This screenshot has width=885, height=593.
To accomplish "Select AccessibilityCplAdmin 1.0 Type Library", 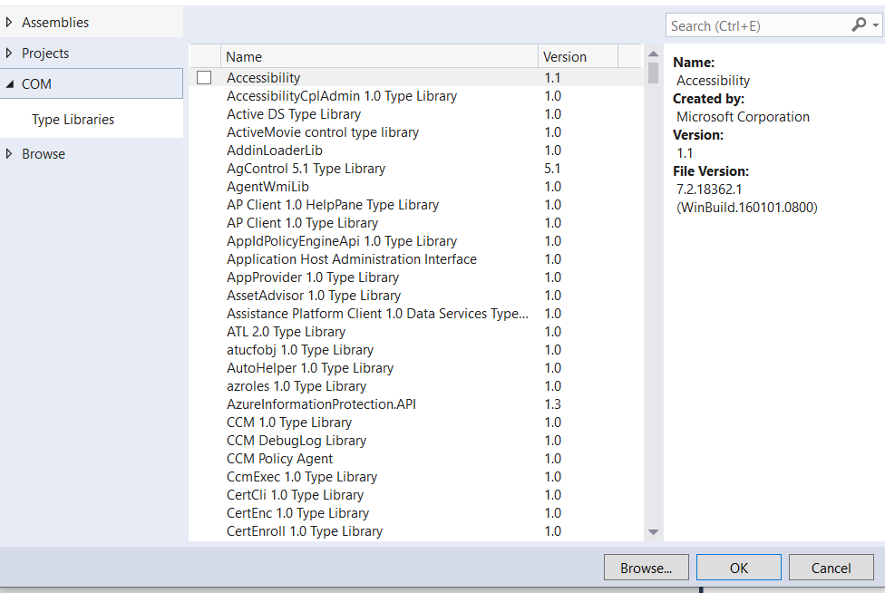I will (416, 96).
